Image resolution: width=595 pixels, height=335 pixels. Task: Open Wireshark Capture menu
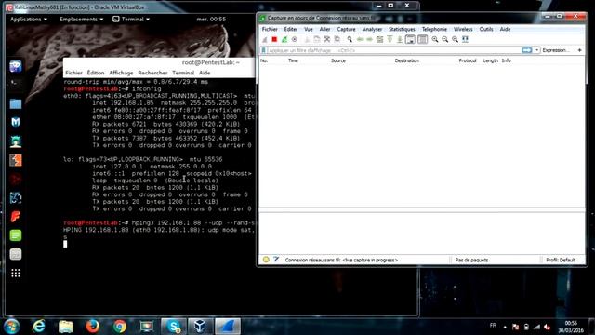click(346, 29)
